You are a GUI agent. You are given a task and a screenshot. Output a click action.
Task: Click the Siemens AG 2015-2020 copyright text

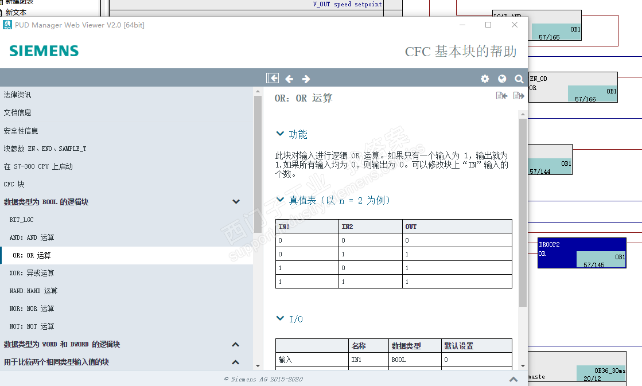[263, 380]
